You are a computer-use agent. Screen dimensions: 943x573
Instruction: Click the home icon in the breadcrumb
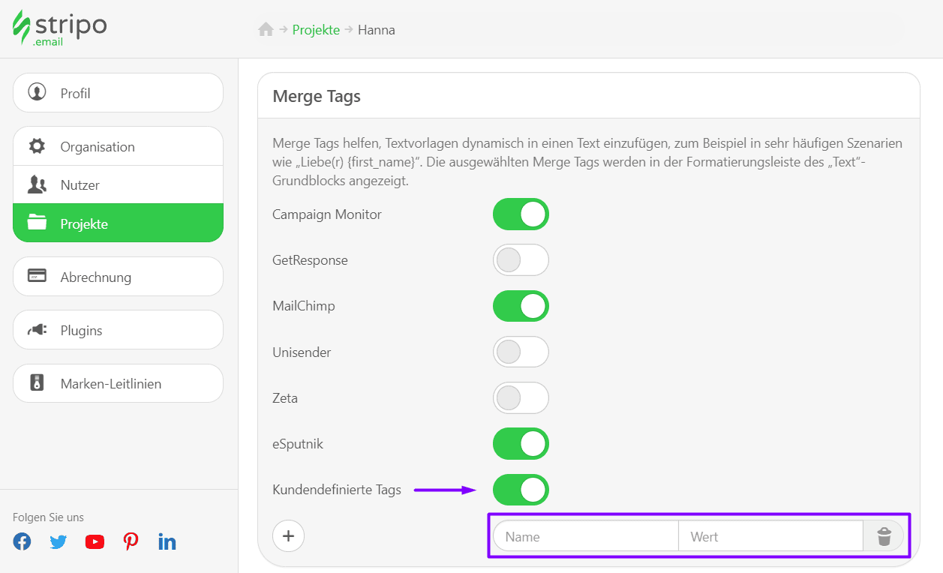coord(266,28)
